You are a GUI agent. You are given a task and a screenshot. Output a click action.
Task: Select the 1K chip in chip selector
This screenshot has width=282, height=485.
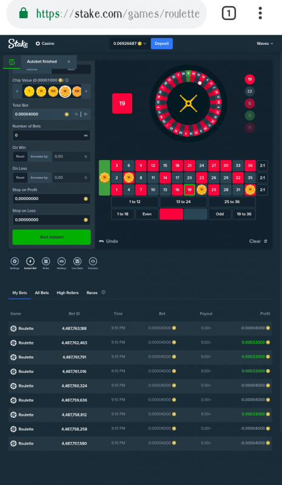click(65, 92)
